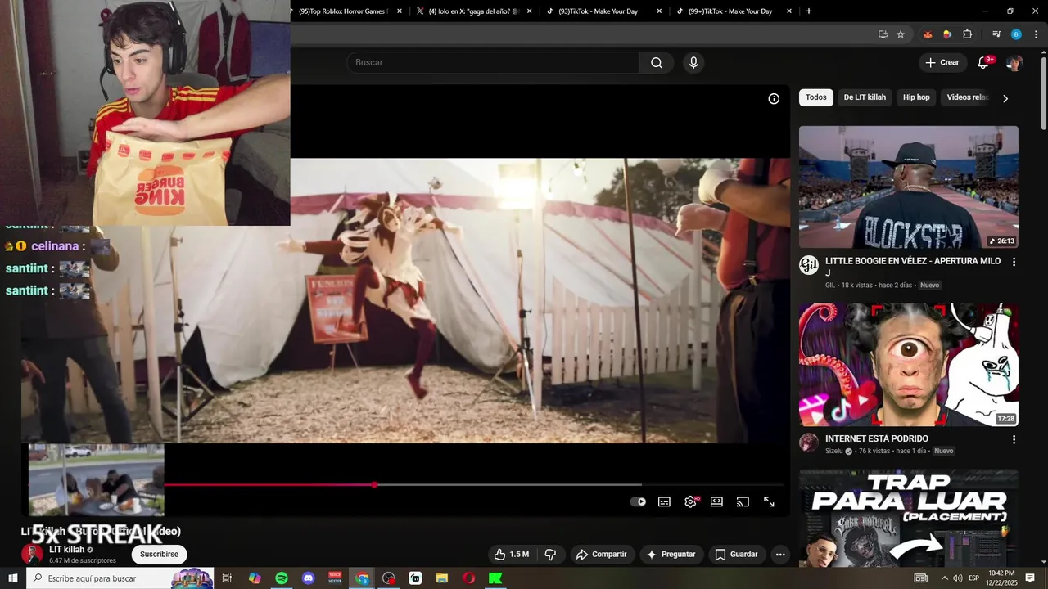Open Task View in the taskbar
The width and height of the screenshot is (1048, 589).
[x=228, y=578]
